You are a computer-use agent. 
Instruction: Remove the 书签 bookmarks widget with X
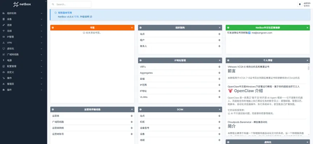tap(132, 28)
